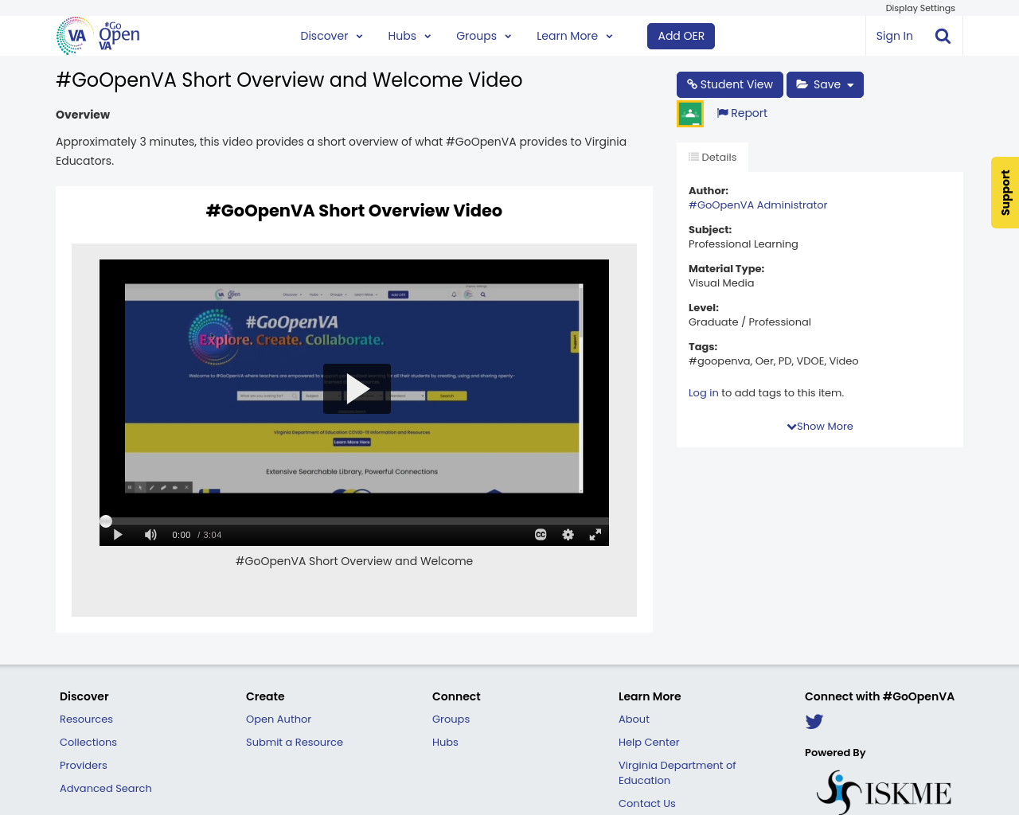Expand the Discover navigation menu
Image resolution: width=1019 pixels, height=815 pixels.
coord(331,35)
